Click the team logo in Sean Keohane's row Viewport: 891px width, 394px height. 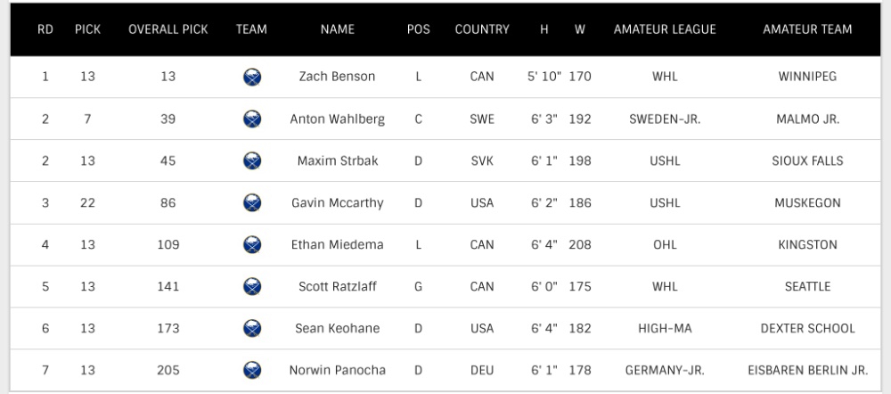[x=252, y=328]
